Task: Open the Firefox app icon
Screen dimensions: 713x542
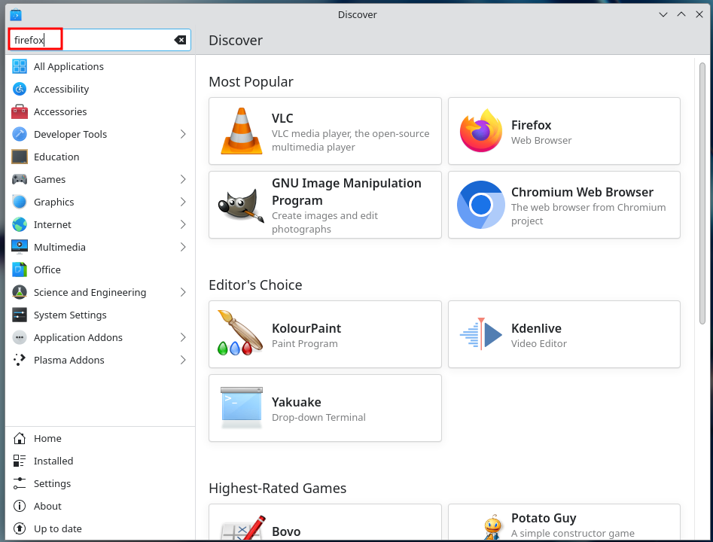Action: (x=481, y=131)
